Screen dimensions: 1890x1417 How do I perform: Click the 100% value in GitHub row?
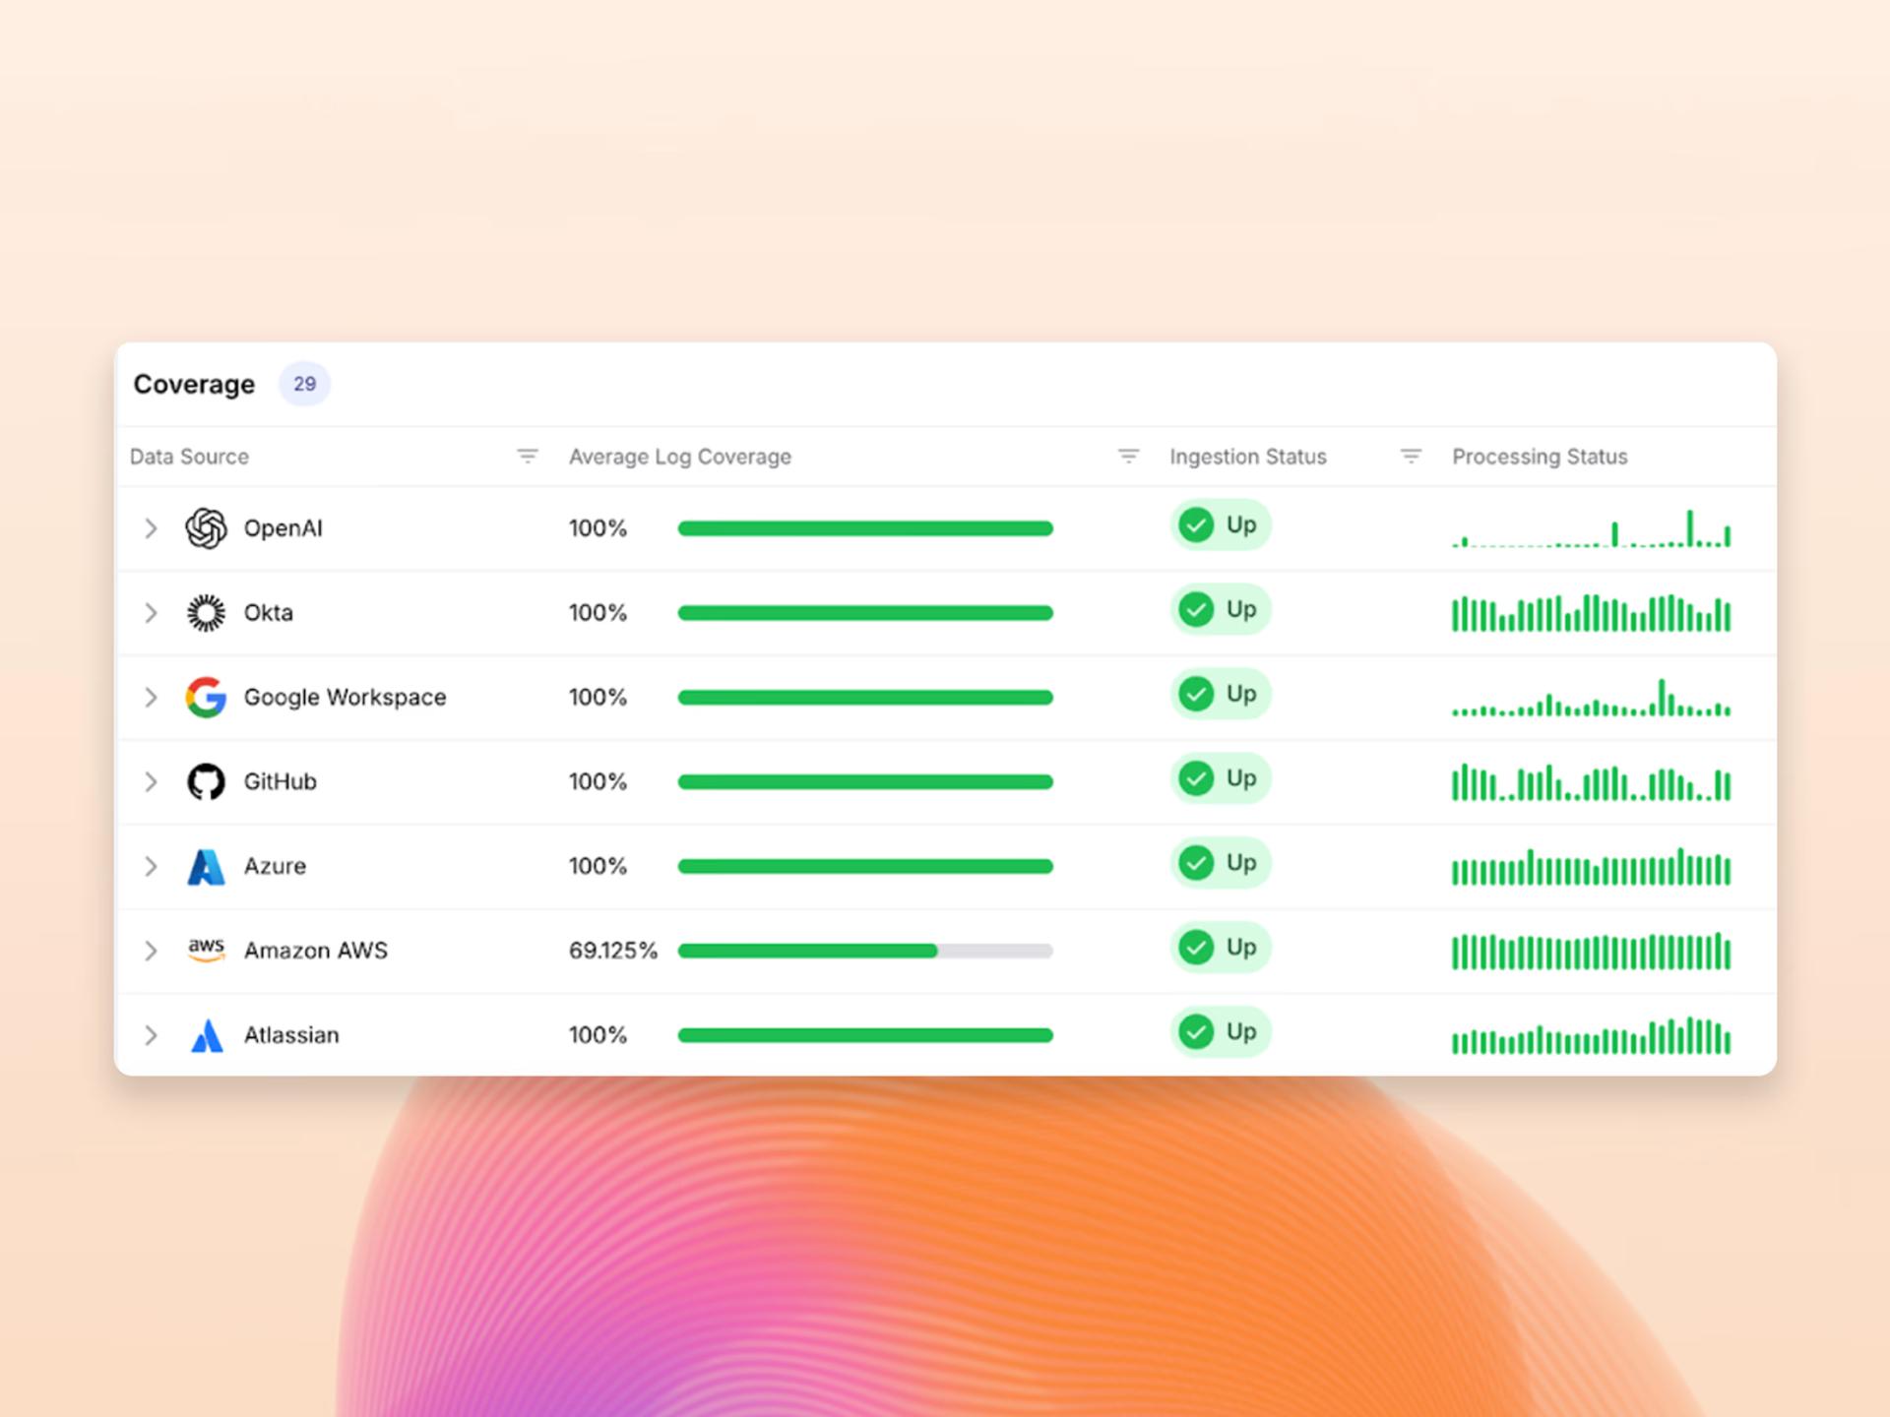[598, 782]
